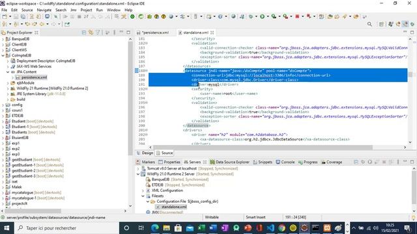Select gestEtudiant-2 project in explorer
This screenshot has width=417, height=234.
pyautogui.click(x=23, y=170)
